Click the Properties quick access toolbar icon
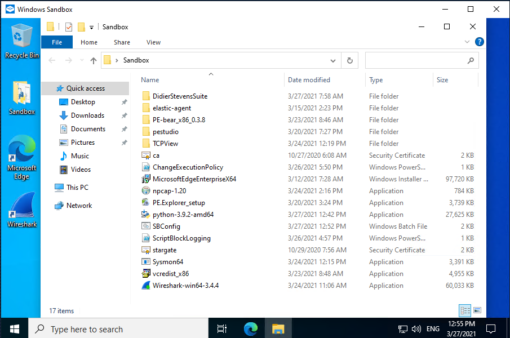 click(x=69, y=26)
